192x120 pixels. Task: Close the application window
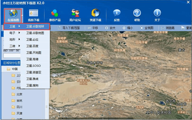(x=188, y=2)
